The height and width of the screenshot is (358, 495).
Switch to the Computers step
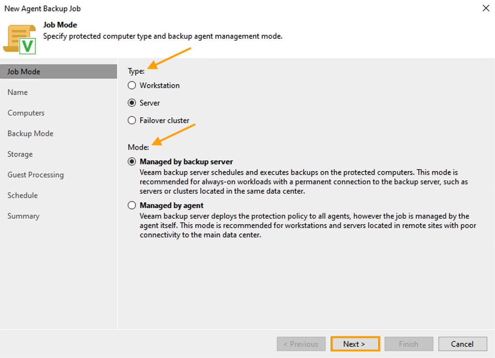(x=26, y=113)
